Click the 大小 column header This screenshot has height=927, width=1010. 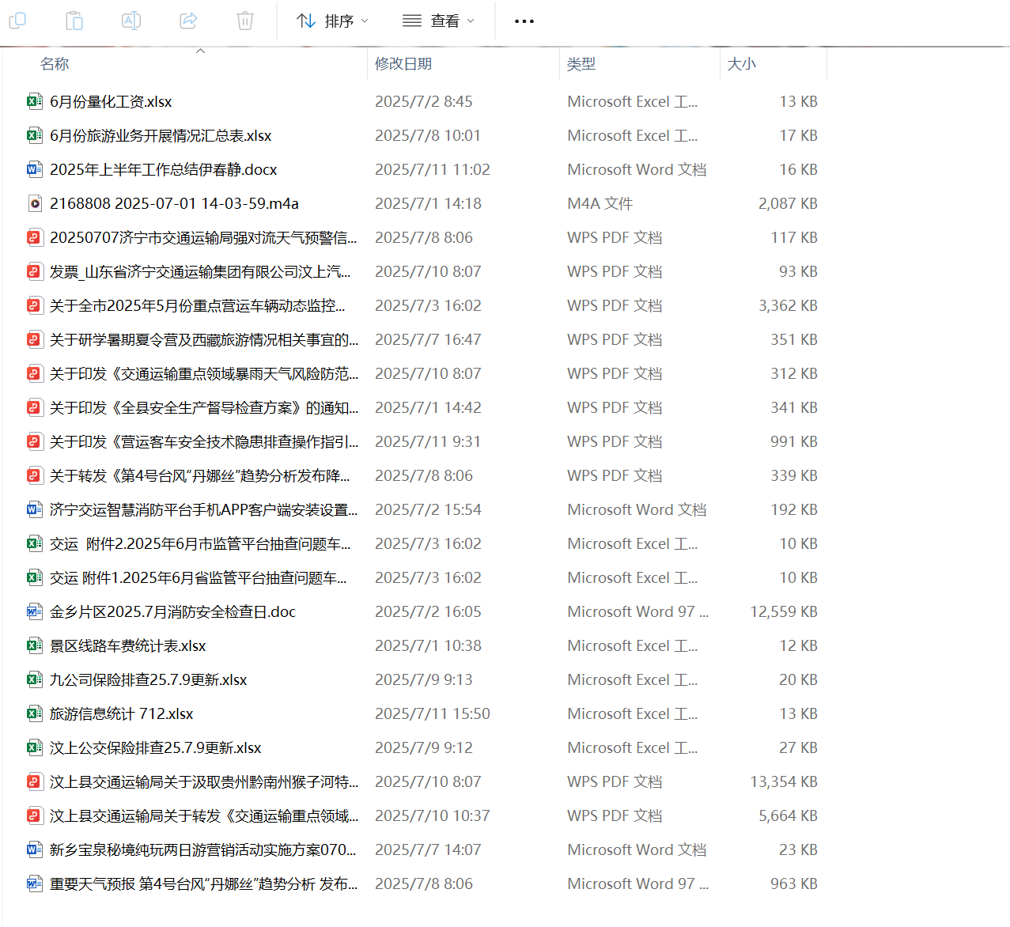point(741,64)
